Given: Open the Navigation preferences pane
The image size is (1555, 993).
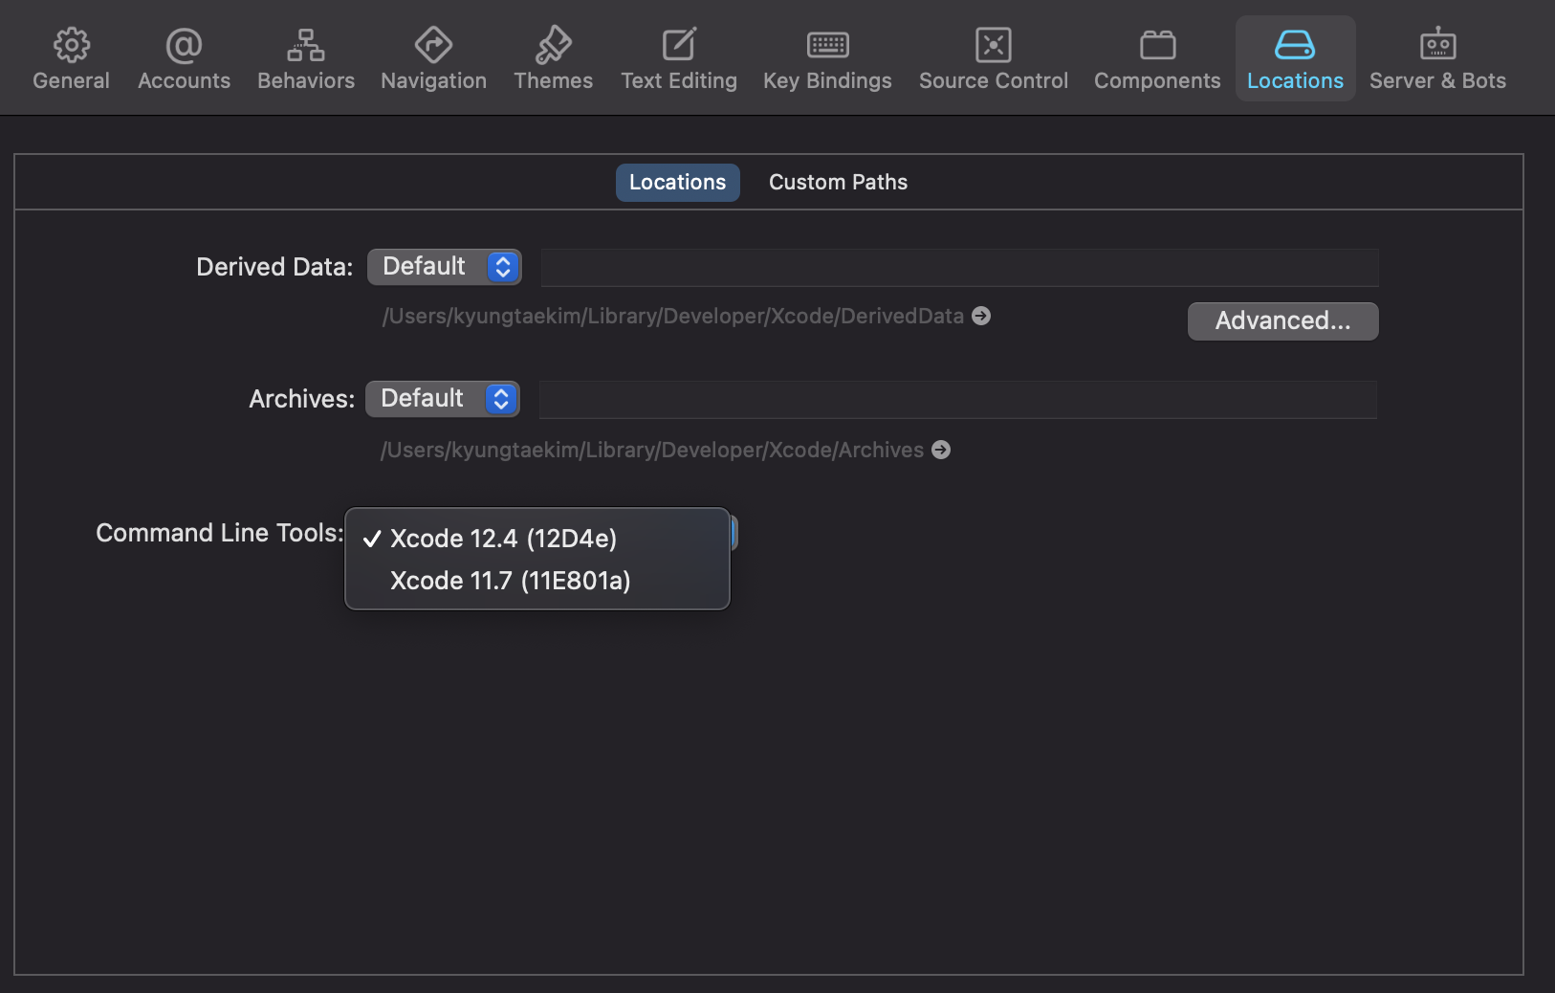Looking at the screenshot, I should [434, 59].
